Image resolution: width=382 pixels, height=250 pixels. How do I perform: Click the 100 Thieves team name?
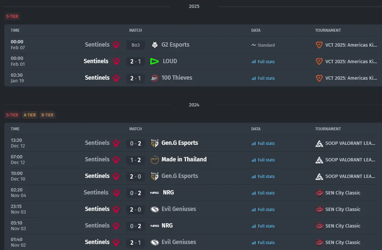click(177, 78)
